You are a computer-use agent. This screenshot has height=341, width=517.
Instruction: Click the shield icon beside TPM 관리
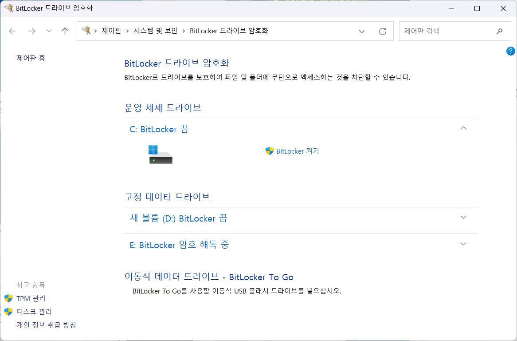8,298
